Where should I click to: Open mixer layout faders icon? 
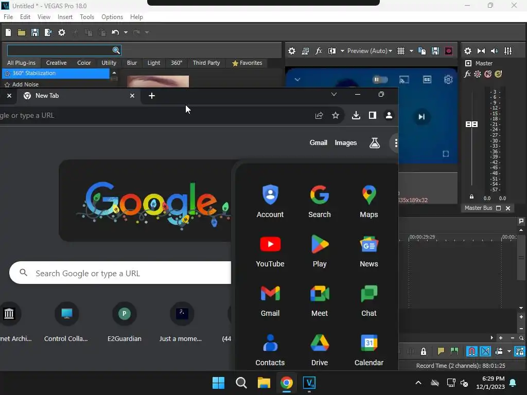pos(508,51)
